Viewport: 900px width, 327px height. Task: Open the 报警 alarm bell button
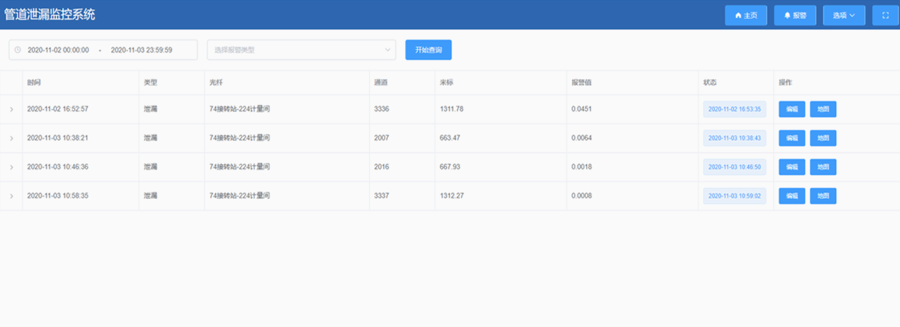(x=794, y=15)
